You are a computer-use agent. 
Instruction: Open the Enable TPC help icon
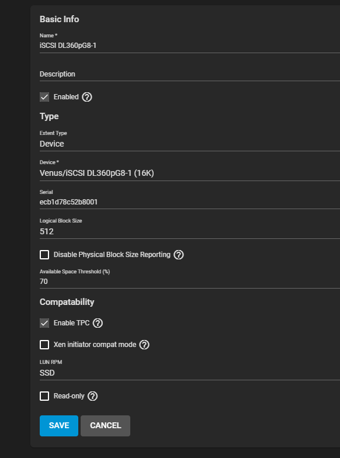point(98,323)
